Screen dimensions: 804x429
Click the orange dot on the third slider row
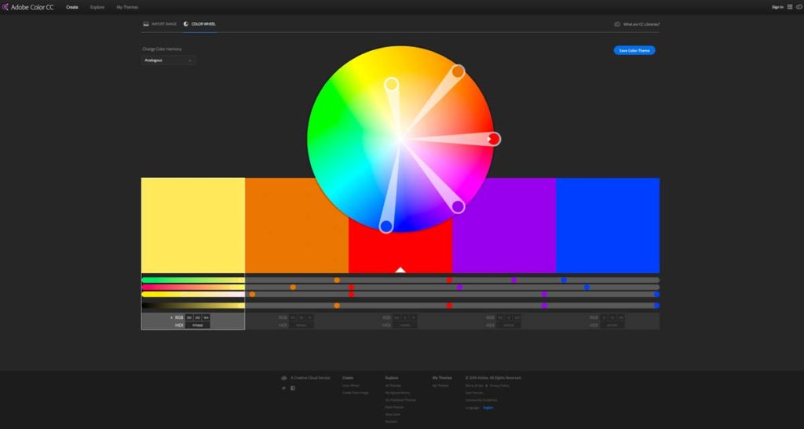point(252,294)
